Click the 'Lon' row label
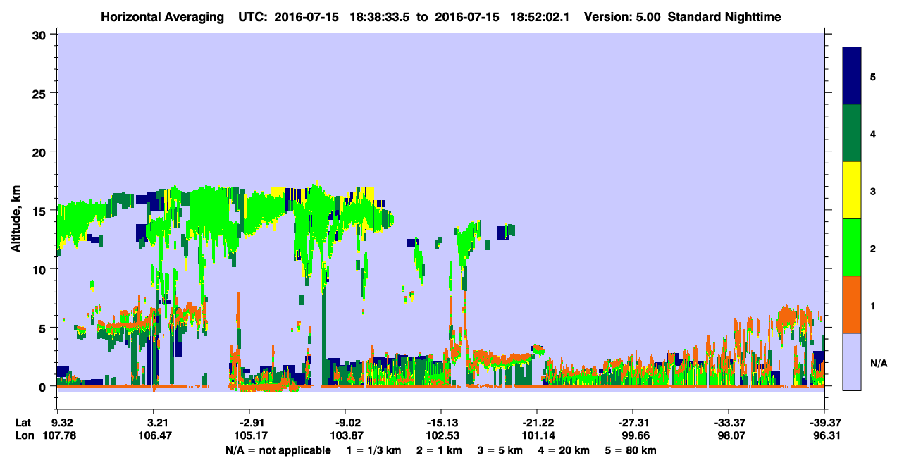916x470 pixels. coord(23,436)
